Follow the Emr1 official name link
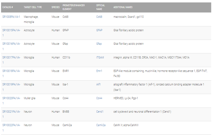212x135 pixels. pyautogui.click(x=99, y=71)
